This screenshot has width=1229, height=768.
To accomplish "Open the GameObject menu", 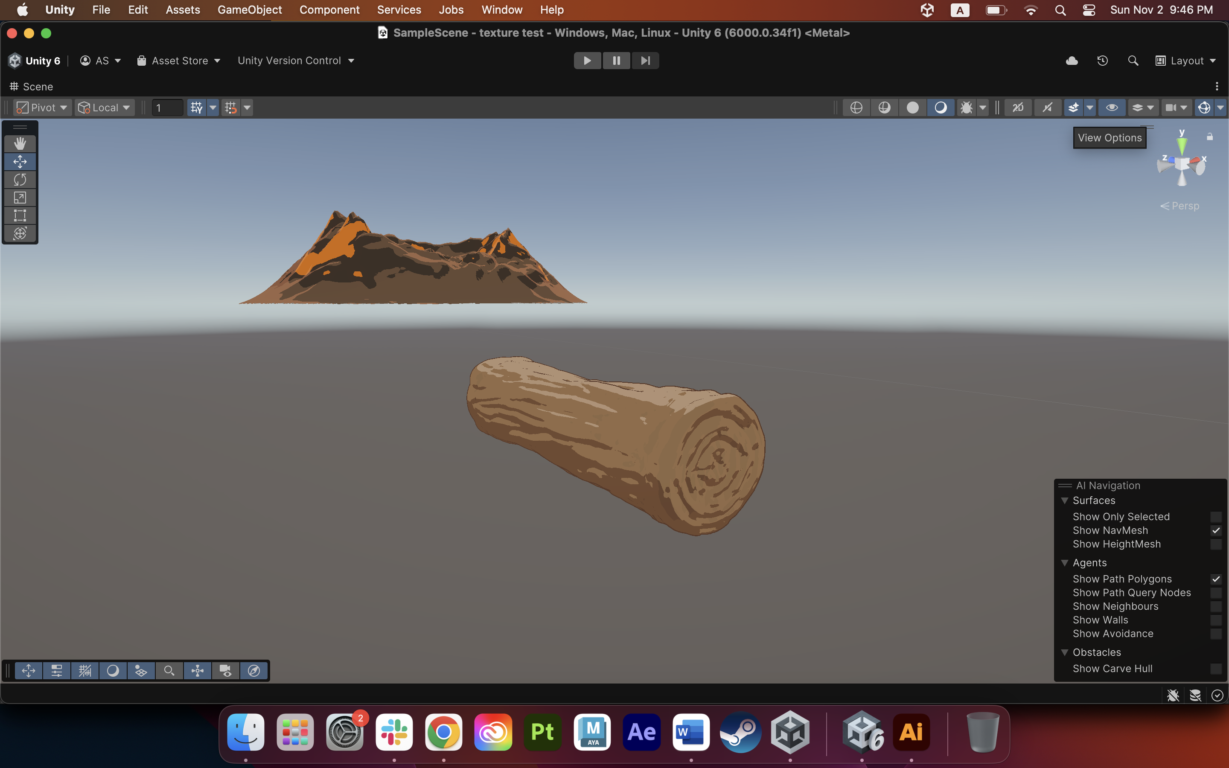I will click(x=249, y=10).
